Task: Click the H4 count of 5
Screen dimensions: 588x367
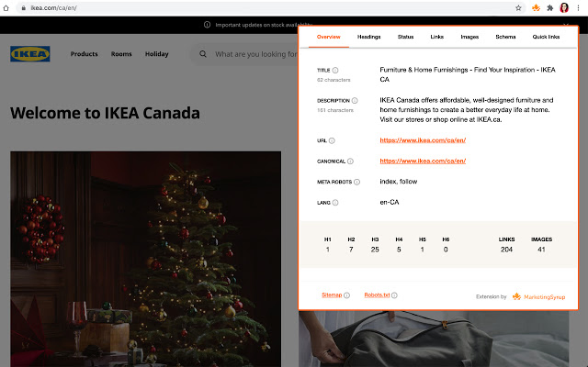Action: pyautogui.click(x=399, y=250)
